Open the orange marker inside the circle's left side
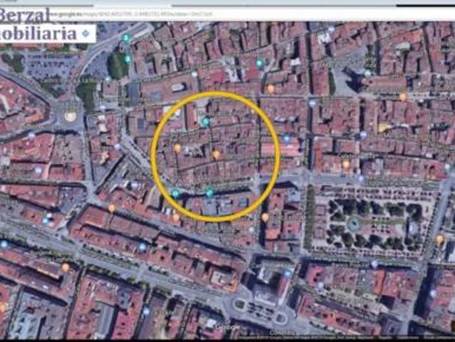 click(177, 148)
